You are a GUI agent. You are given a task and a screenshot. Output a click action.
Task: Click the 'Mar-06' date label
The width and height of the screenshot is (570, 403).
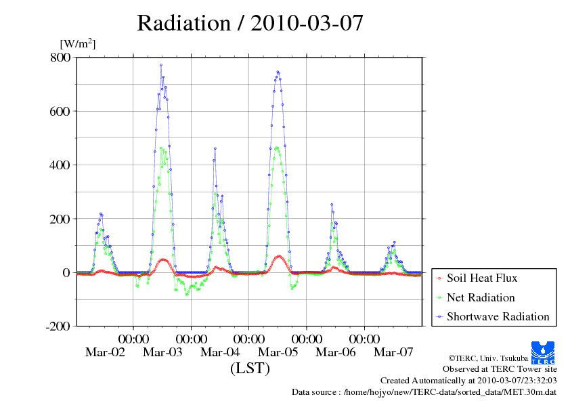pos(336,352)
